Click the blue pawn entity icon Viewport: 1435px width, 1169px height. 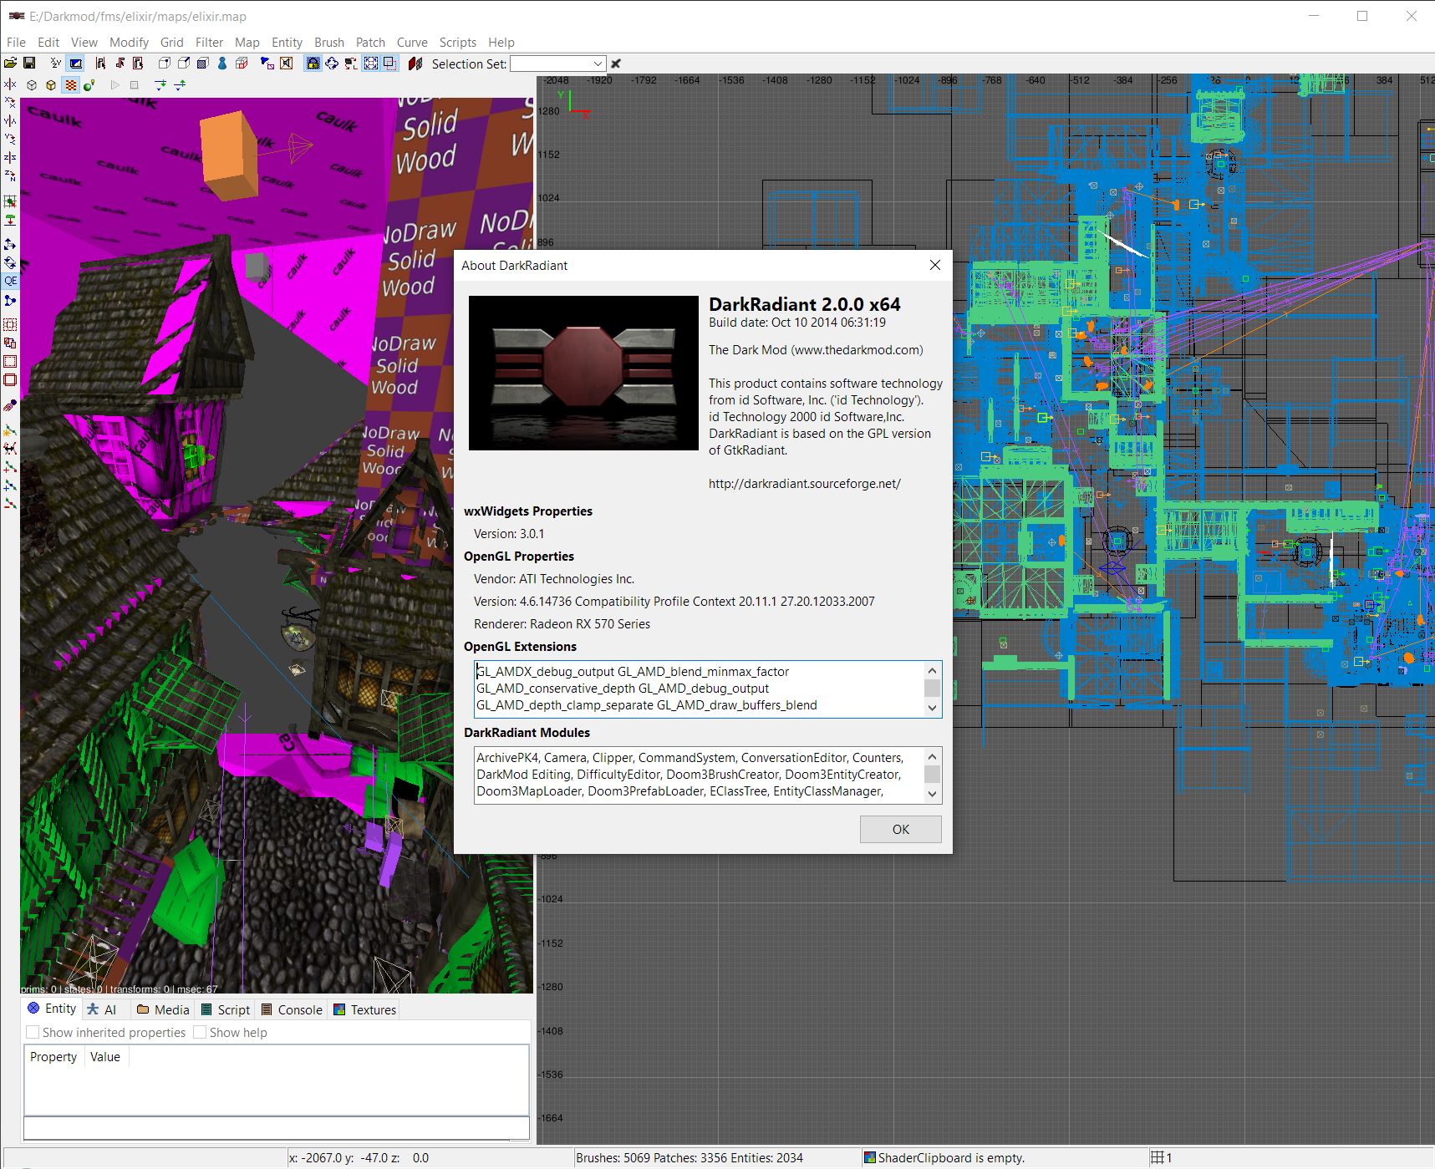click(222, 64)
